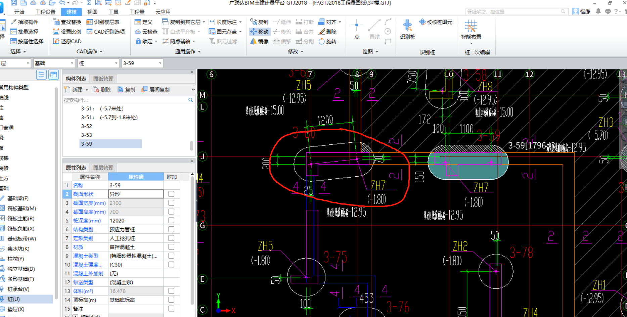Expand the 修改 group menu
This screenshot has height=317, width=627.
[296, 51]
